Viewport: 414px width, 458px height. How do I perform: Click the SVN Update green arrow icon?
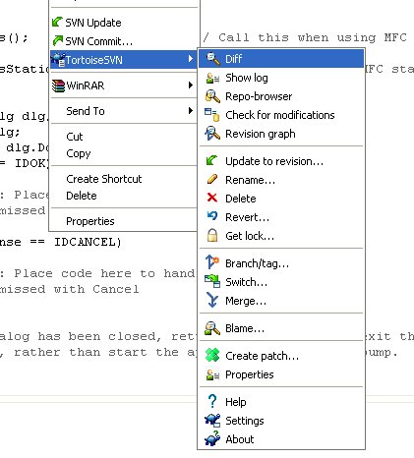(57, 22)
